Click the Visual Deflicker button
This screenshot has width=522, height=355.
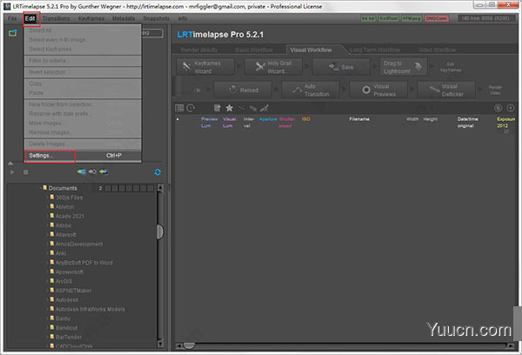pyautogui.click(x=446, y=90)
